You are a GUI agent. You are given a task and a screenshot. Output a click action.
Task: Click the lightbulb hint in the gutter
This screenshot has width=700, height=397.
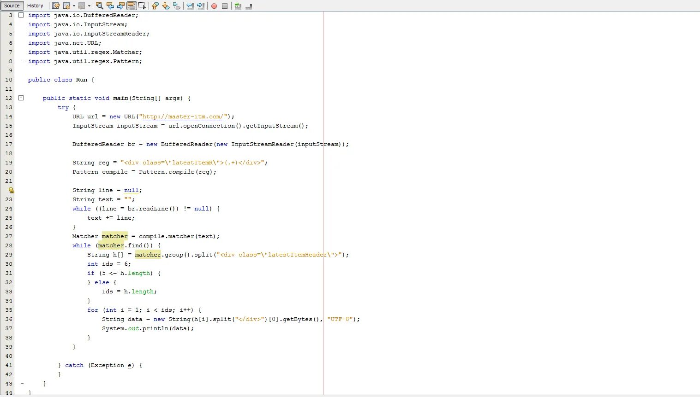[x=11, y=190]
